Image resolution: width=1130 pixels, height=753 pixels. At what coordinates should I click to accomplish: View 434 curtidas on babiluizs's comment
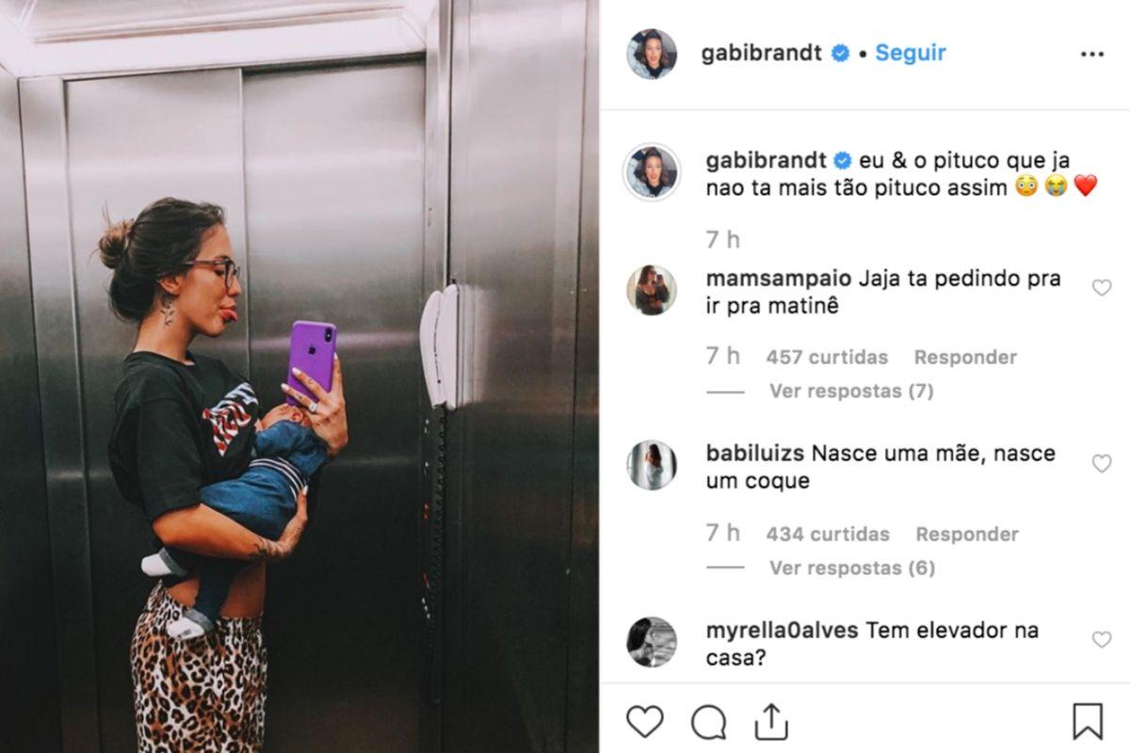(x=828, y=534)
